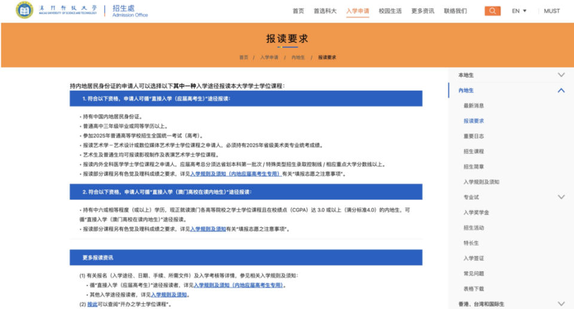Open 招生简章 in the sidebar
The image size is (574, 309).
click(x=474, y=166)
